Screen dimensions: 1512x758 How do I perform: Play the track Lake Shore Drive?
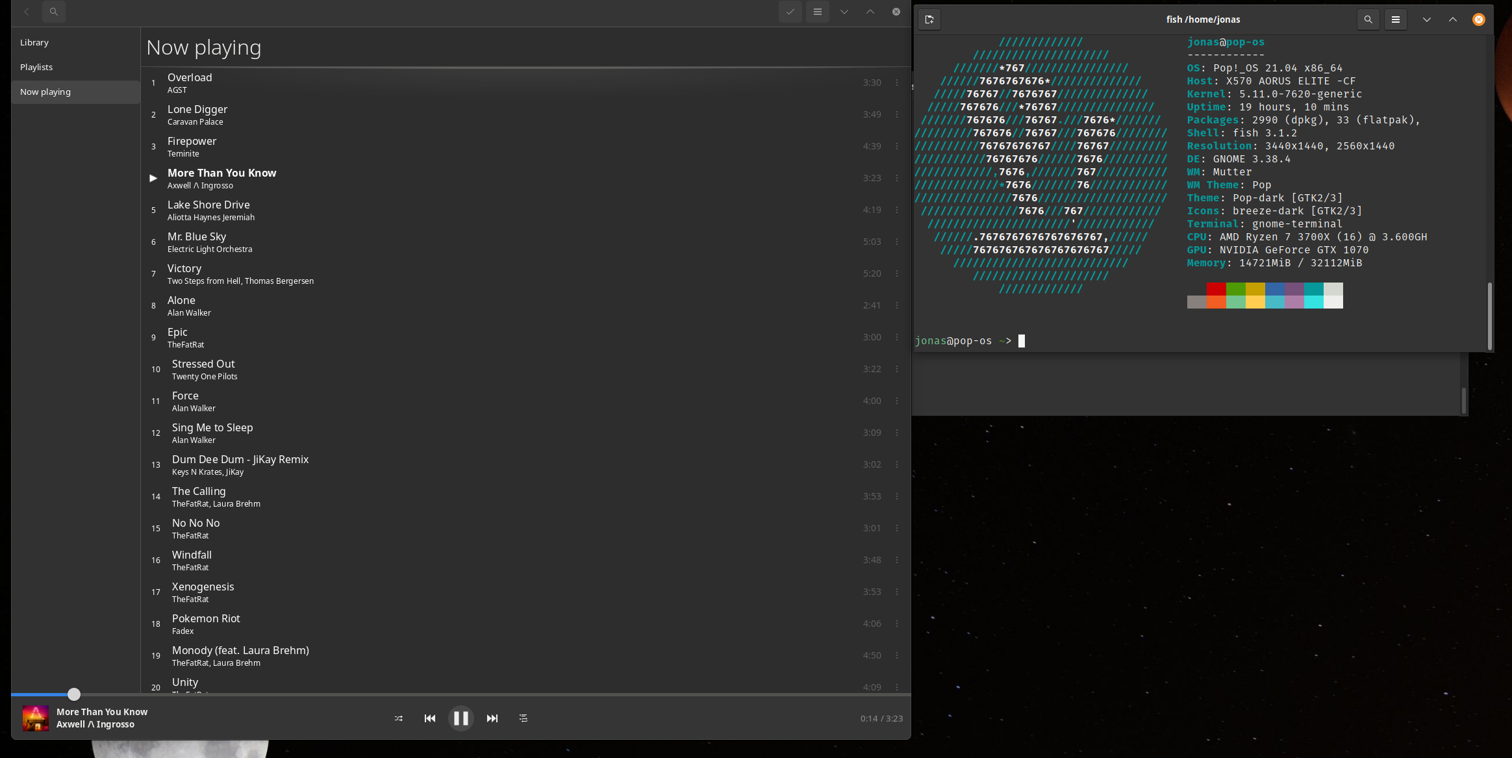click(x=208, y=205)
